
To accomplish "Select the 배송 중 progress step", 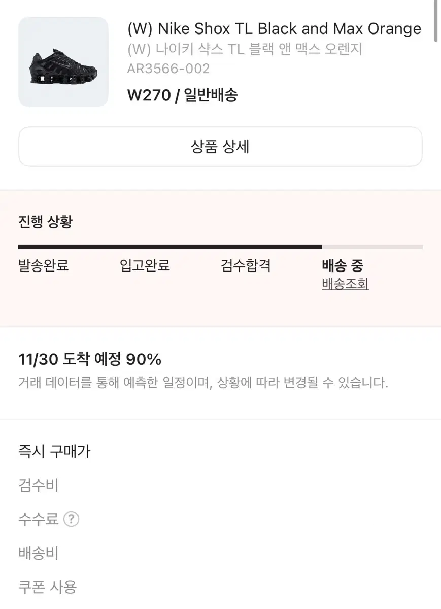I will [343, 265].
